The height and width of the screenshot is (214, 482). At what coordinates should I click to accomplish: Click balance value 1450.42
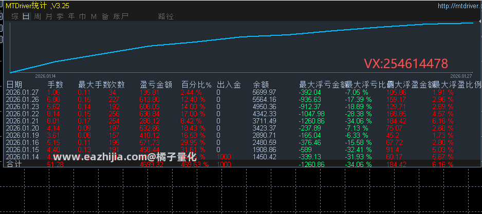point(264,157)
